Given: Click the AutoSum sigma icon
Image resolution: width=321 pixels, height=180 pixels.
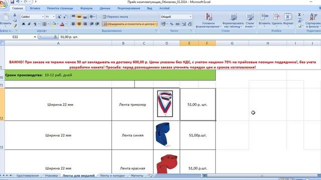Looking at the screenshot, I should 299,15.
